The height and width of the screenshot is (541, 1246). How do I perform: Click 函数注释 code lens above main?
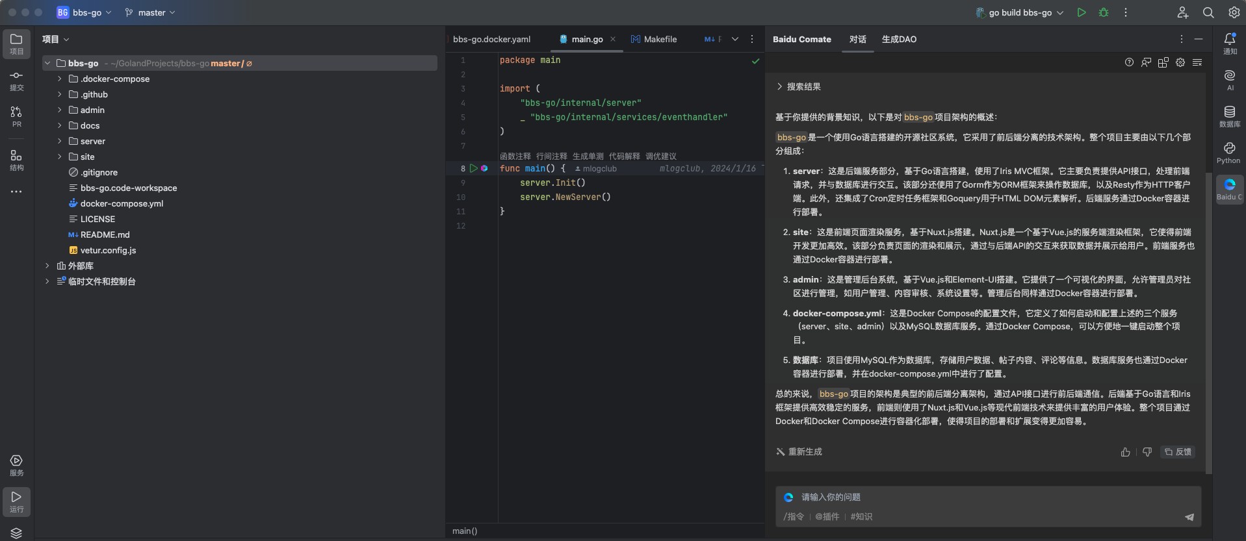click(x=515, y=156)
